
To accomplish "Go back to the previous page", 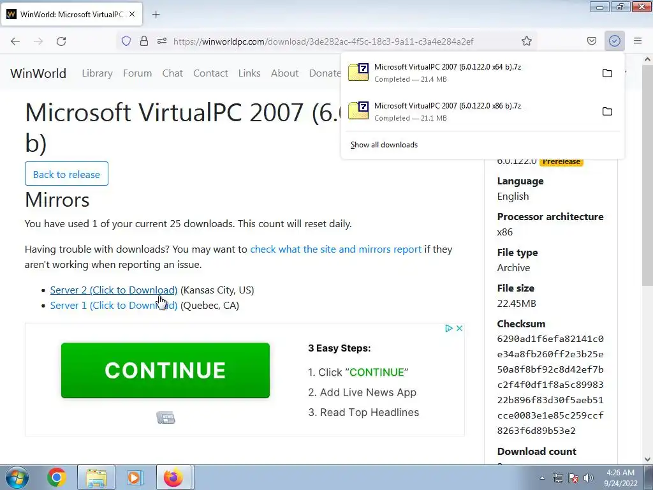I will 15,41.
